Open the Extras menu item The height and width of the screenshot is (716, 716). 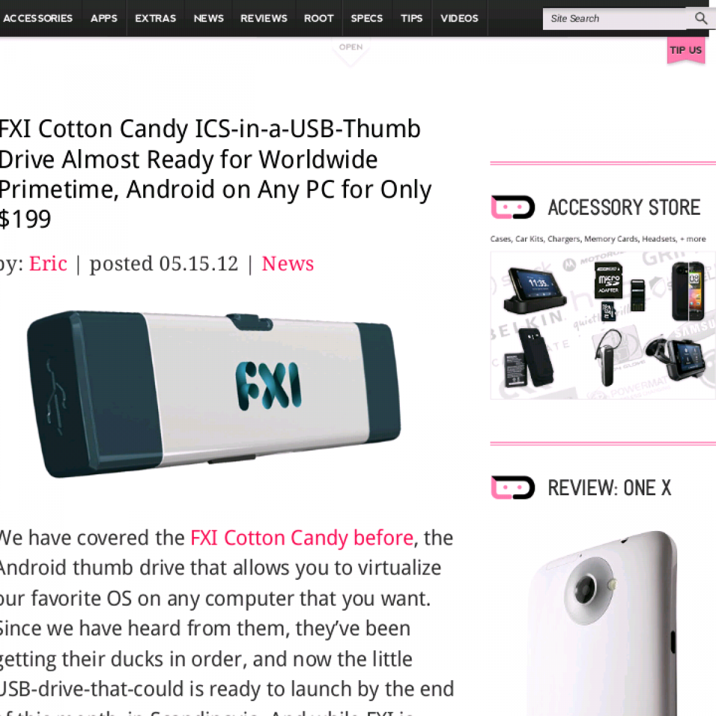point(155,18)
